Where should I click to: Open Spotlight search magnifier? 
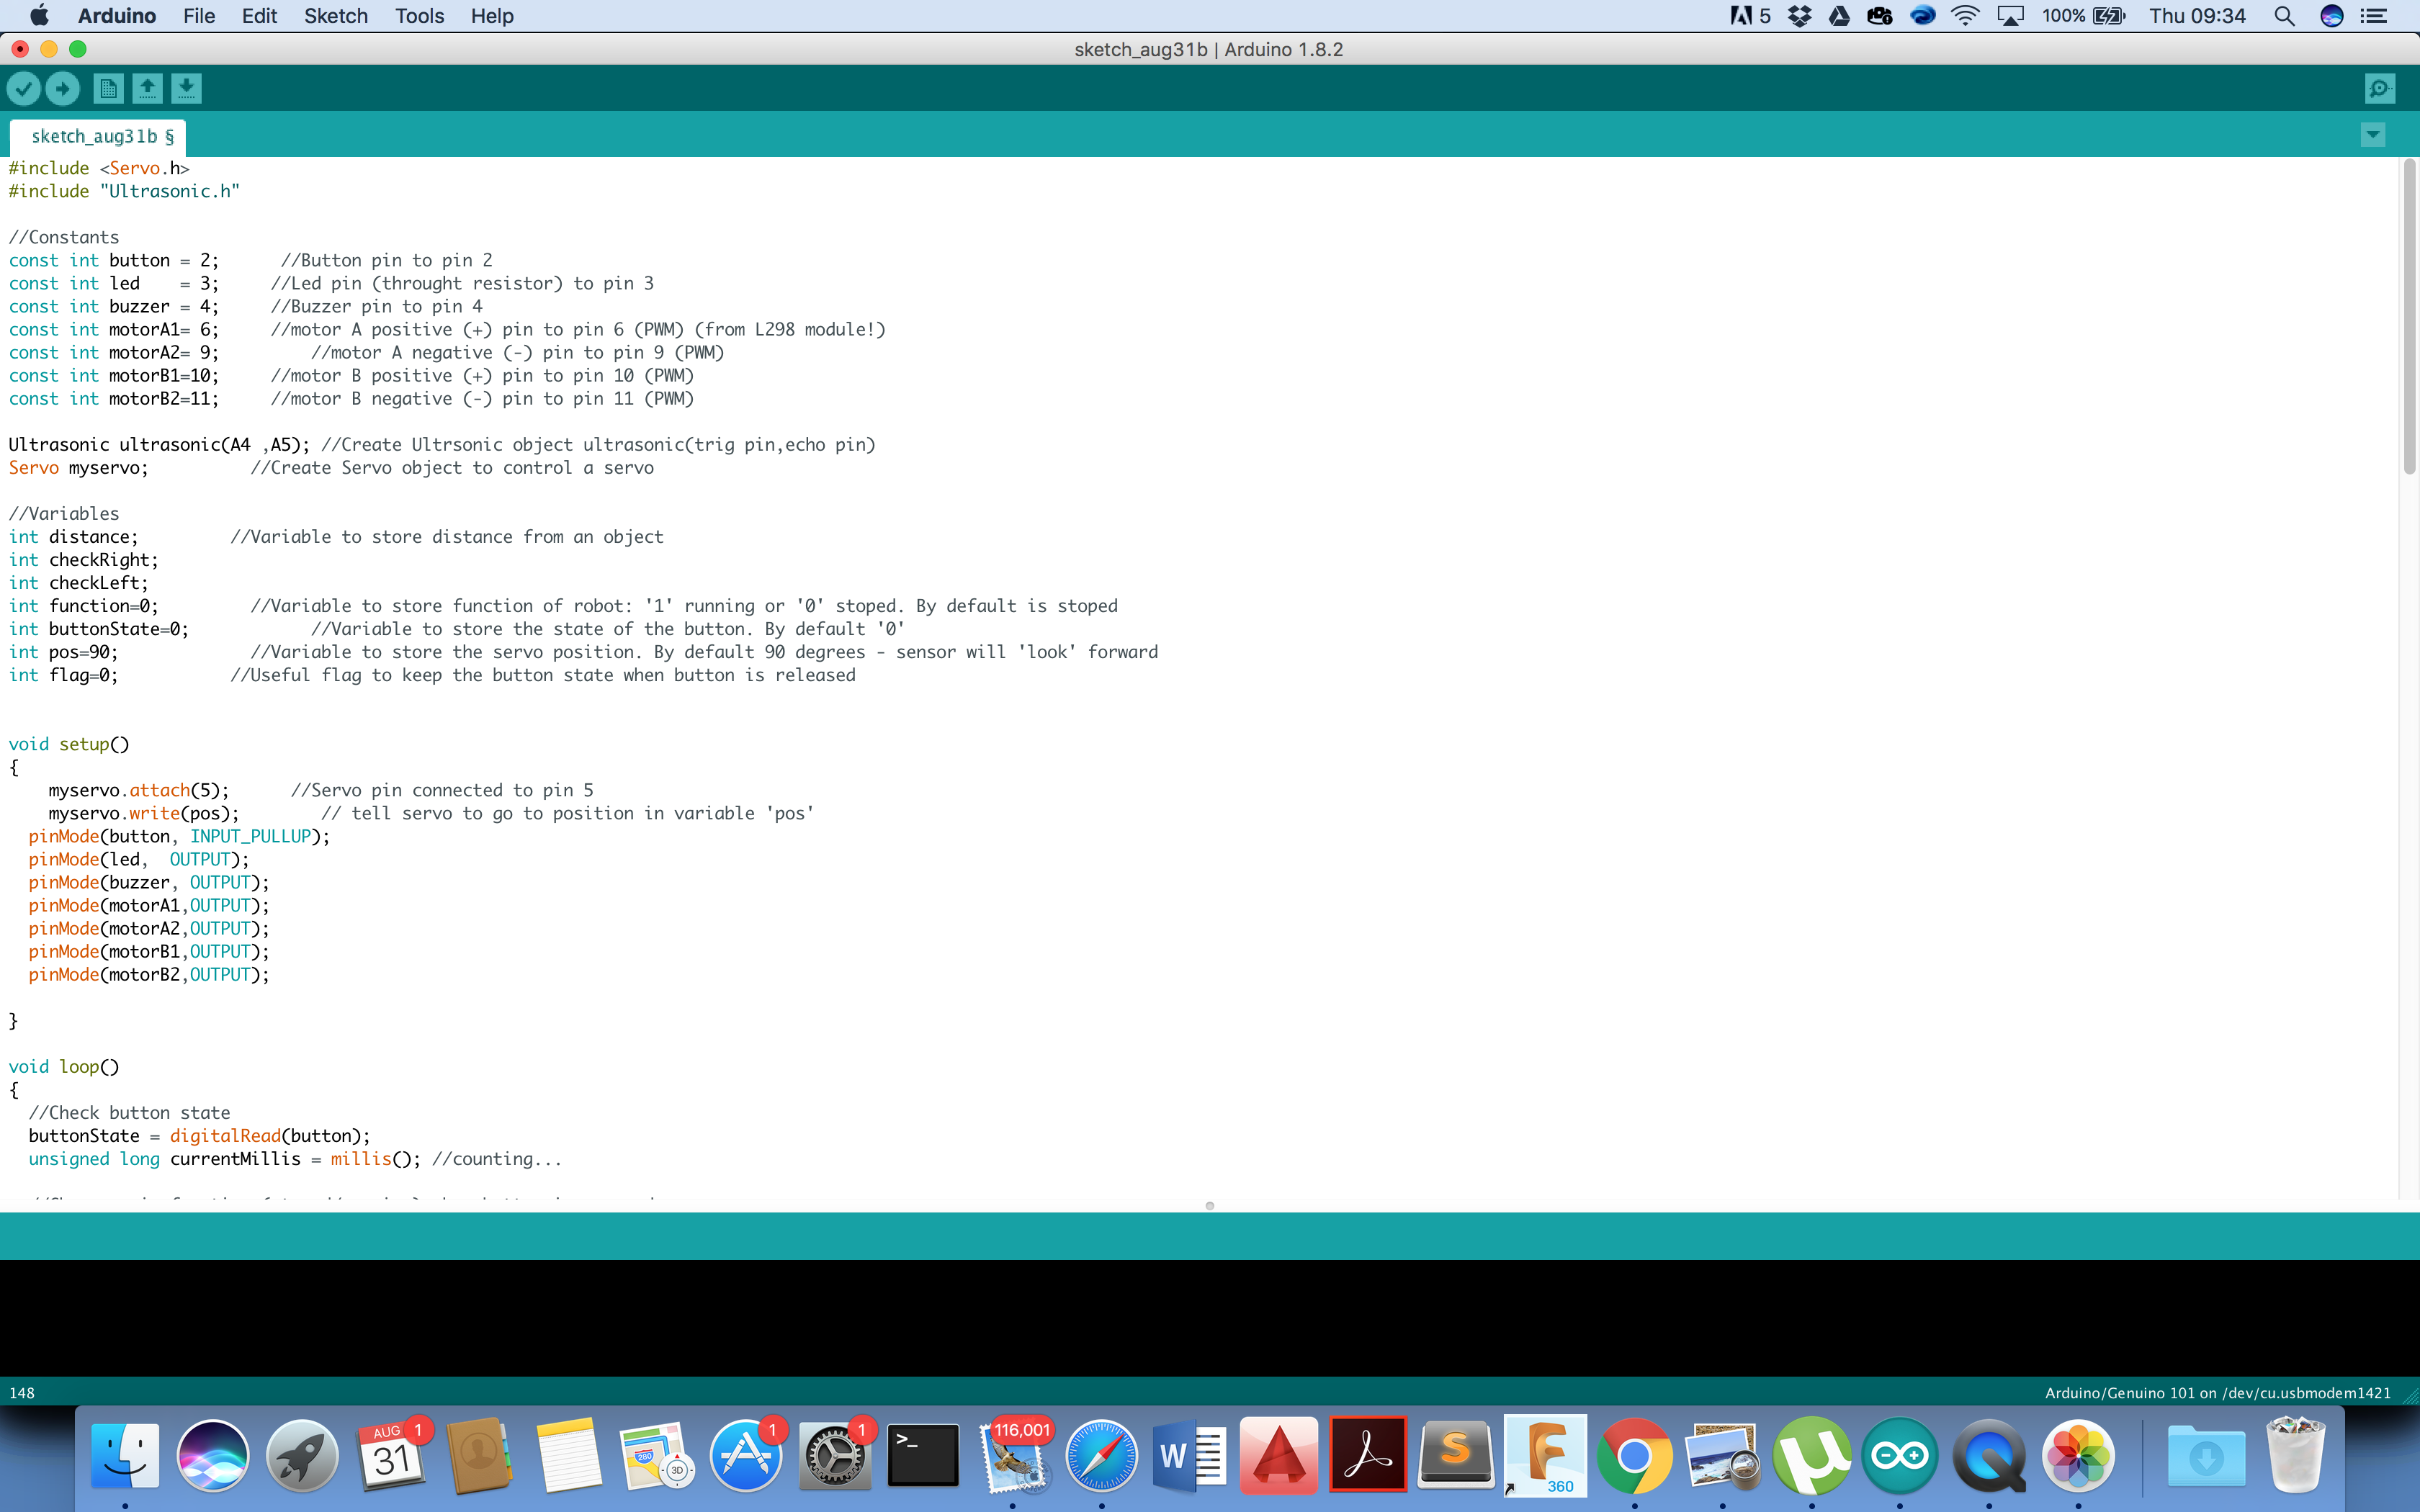point(2284,16)
